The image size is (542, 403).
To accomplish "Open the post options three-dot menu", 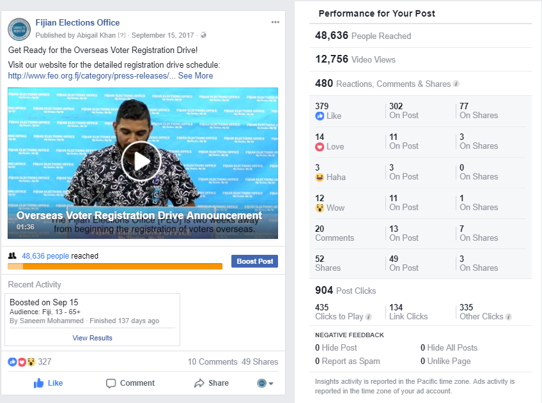I will point(275,22).
